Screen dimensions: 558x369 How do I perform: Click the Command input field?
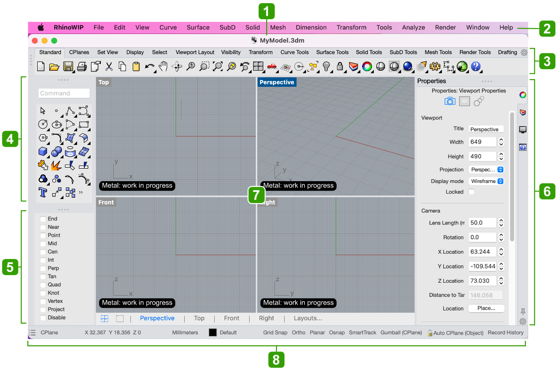64,93
